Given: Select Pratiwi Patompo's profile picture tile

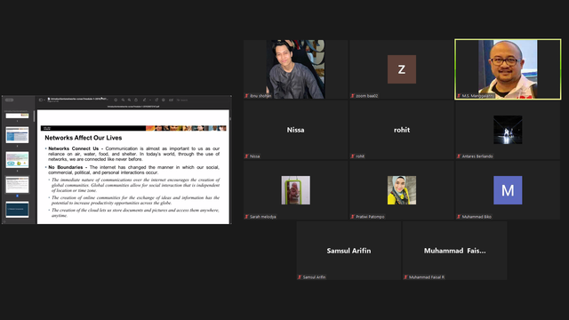Looking at the screenshot, I should pyautogui.click(x=402, y=190).
